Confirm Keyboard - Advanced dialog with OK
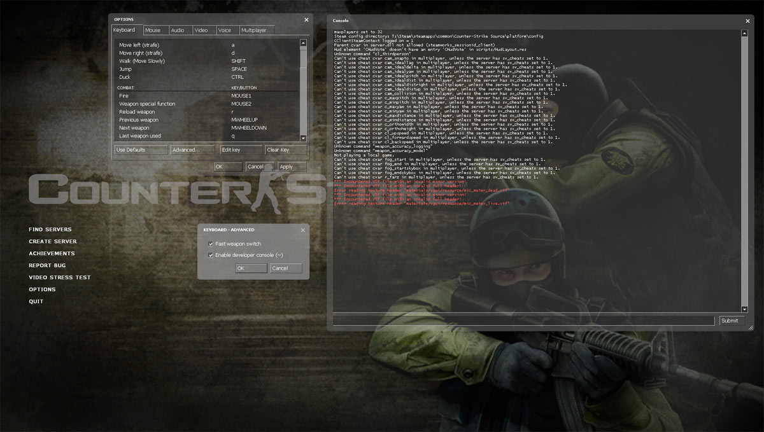Image resolution: width=764 pixels, height=432 pixels. (x=251, y=268)
